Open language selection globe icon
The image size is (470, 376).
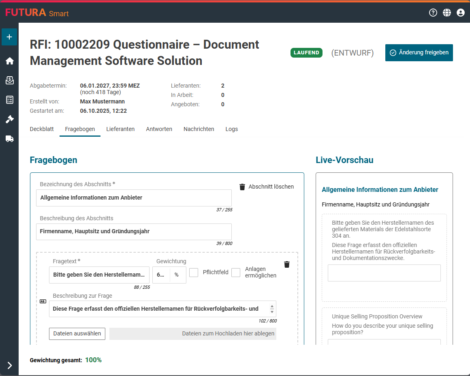447,13
